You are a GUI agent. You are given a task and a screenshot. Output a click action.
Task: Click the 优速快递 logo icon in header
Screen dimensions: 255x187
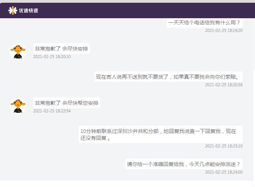[13, 11]
